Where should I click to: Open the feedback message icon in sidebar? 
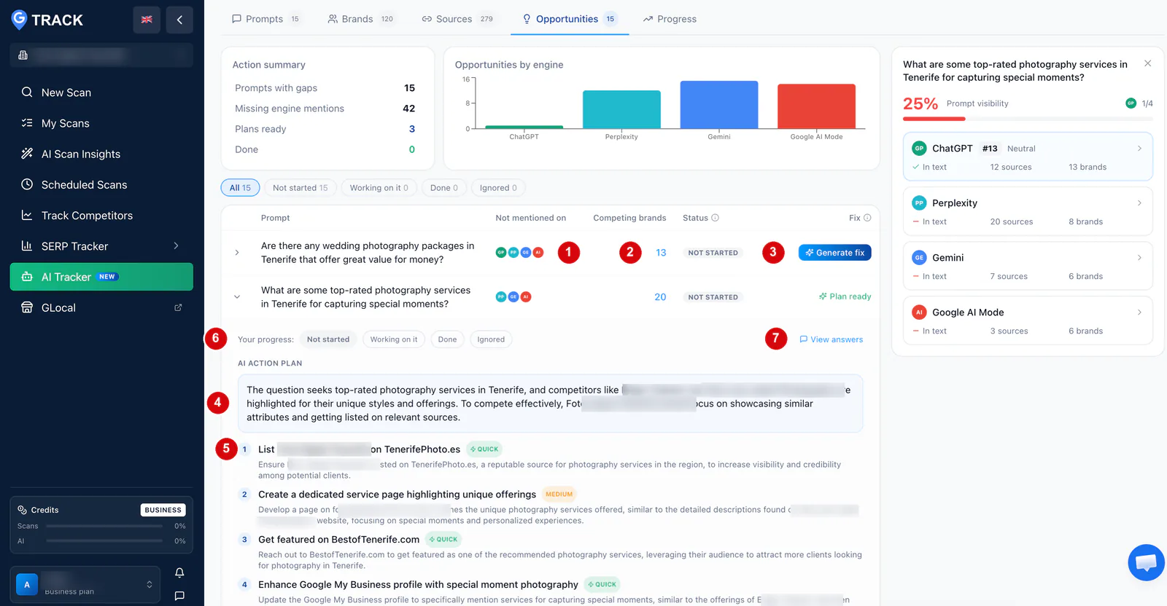tap(179, 596)
